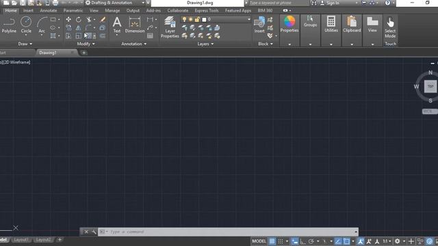Activate the Fillet tool
The height and width of the screenshot is (246, 438).
[x=88, y=27]
